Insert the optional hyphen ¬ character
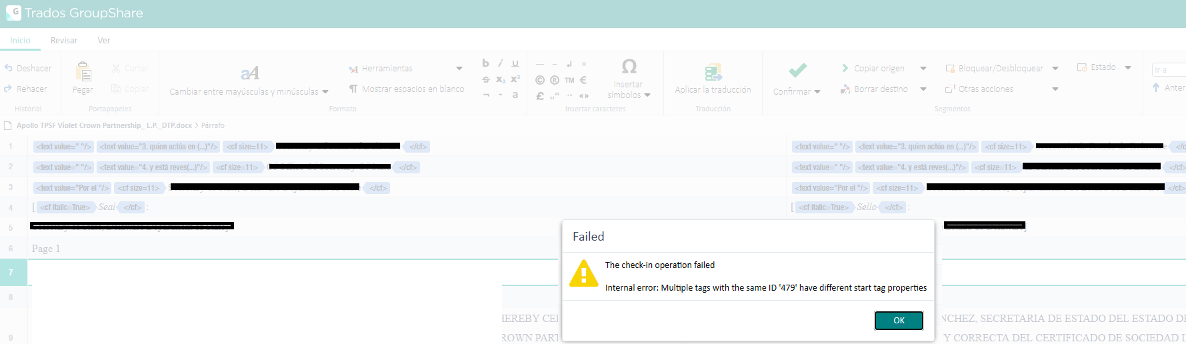1186x344 pixels. (485, 95)
